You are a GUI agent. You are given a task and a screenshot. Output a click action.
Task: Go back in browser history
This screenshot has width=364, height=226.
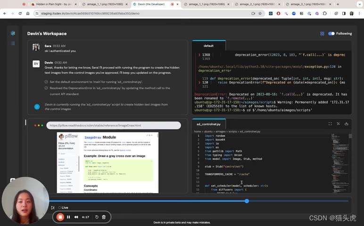tap(5, 14)
